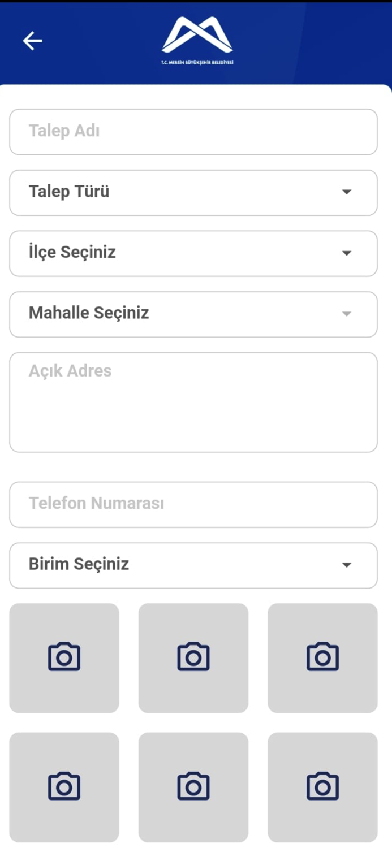Tap the second camera icon in top row
This screenshot has width=392, height=848.
193,657
